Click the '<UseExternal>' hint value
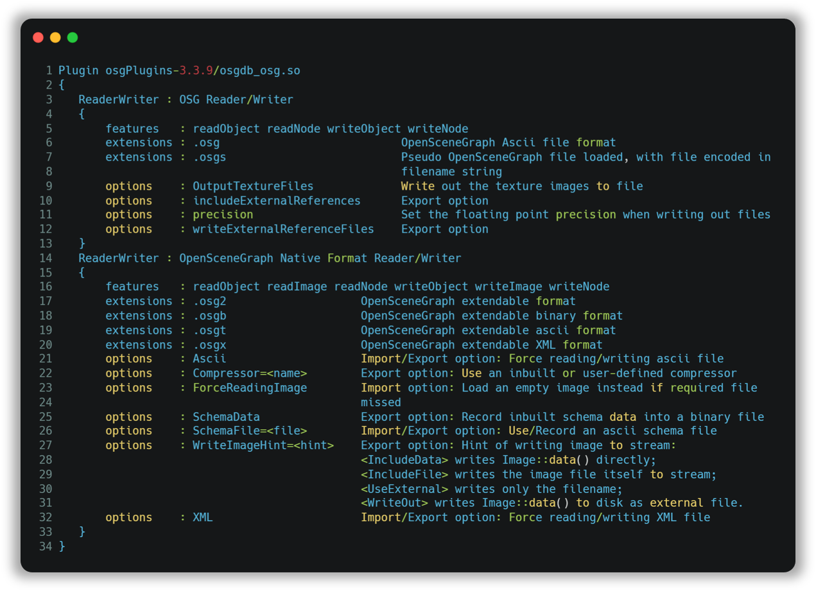The height and width of the screenshot is (591, 816). point(404,488)
